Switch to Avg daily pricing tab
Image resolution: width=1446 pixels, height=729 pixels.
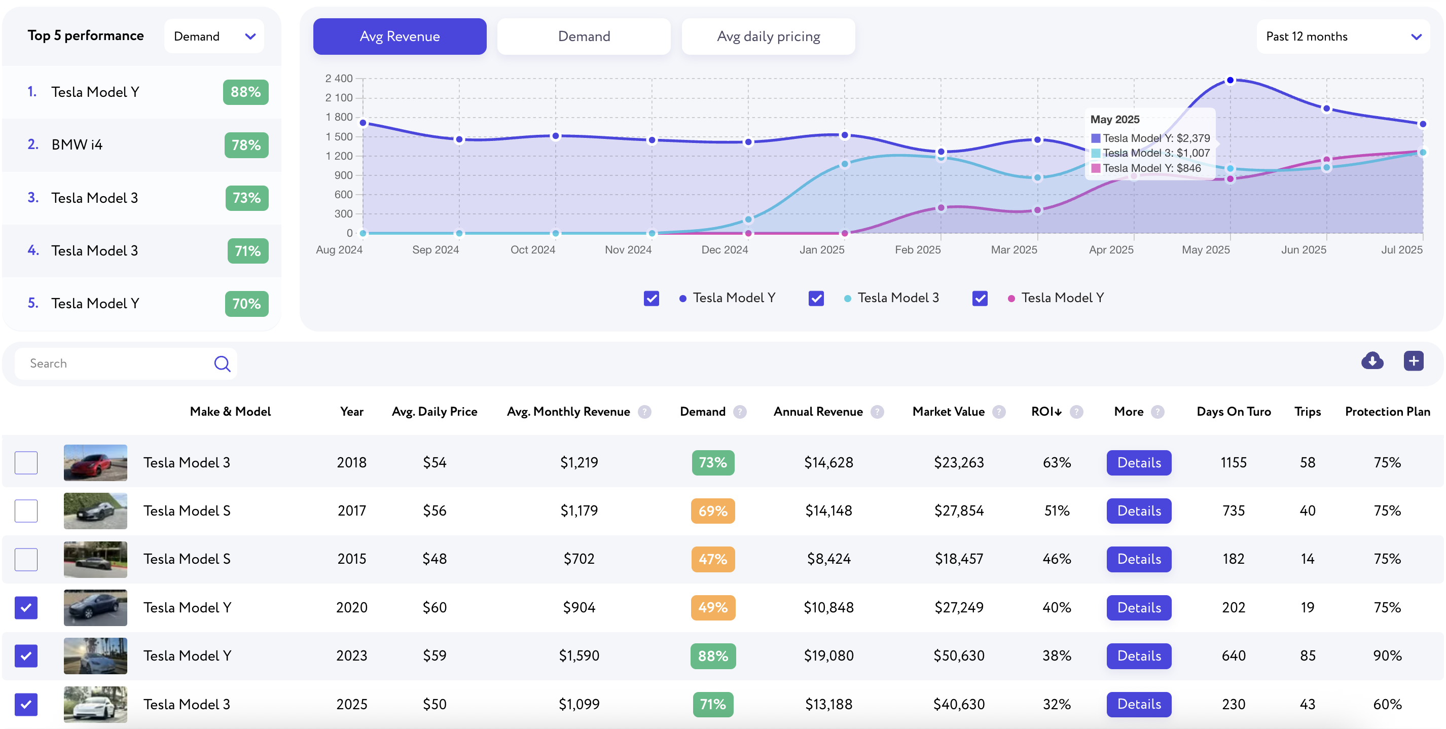pos(769,37)
